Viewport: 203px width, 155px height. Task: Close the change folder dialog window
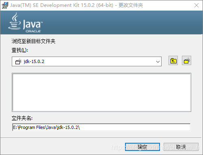[x=197, y=5]
